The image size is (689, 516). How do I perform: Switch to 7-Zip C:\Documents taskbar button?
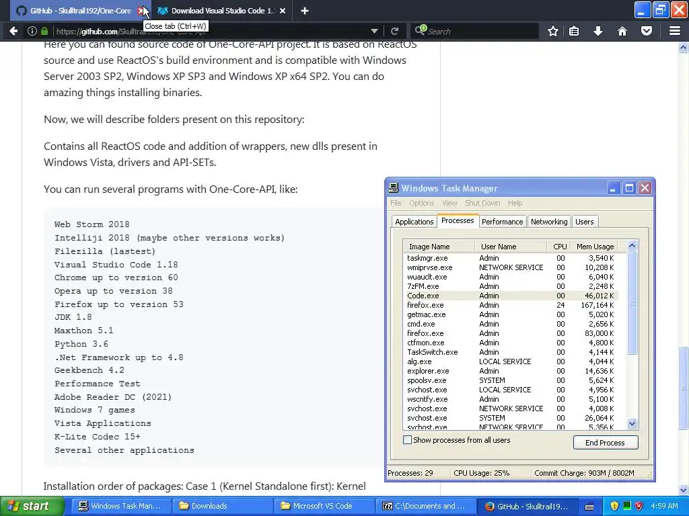tap(426, 506)
